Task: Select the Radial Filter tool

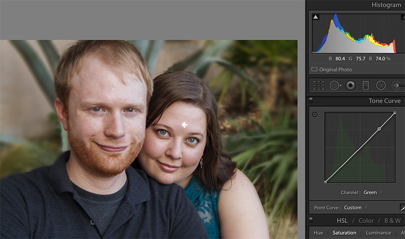Action: coord(381,85)
